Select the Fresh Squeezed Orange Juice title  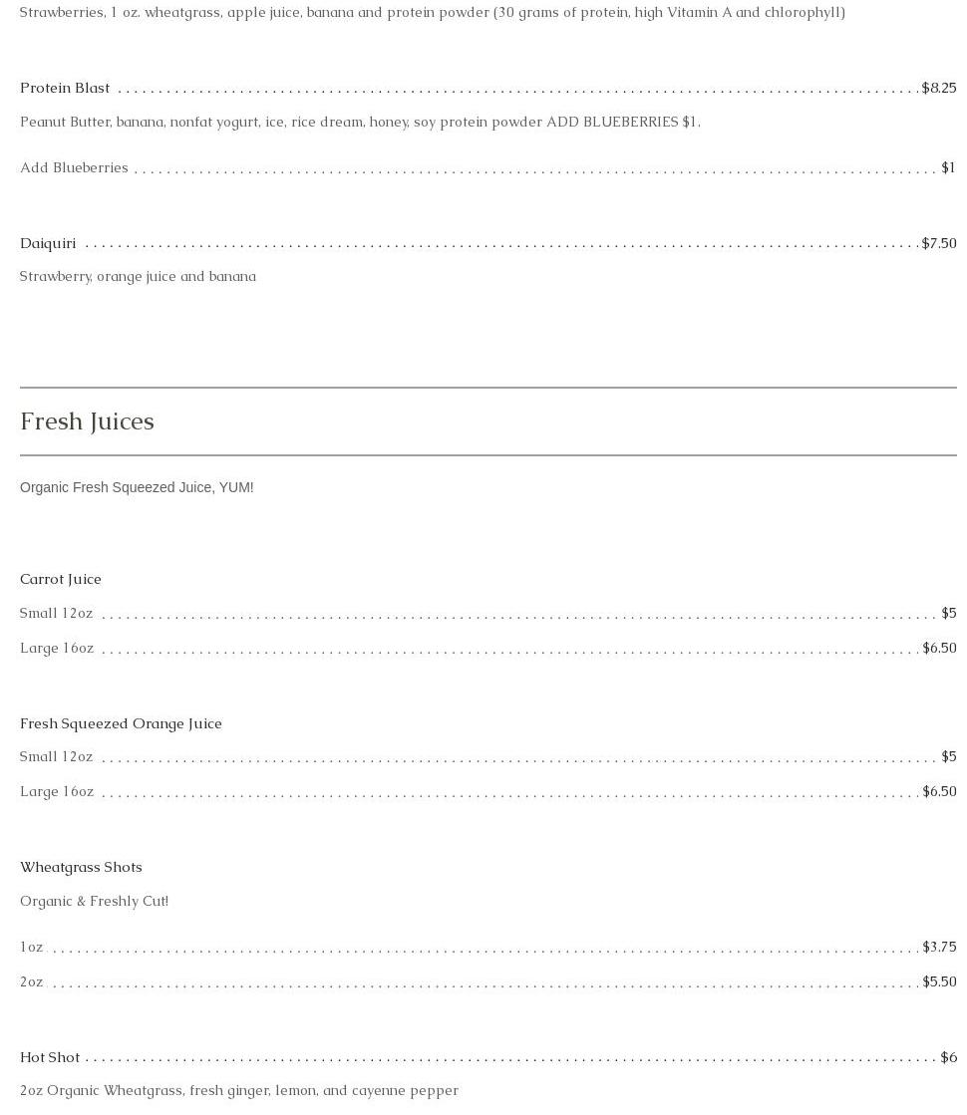point(121,723)
